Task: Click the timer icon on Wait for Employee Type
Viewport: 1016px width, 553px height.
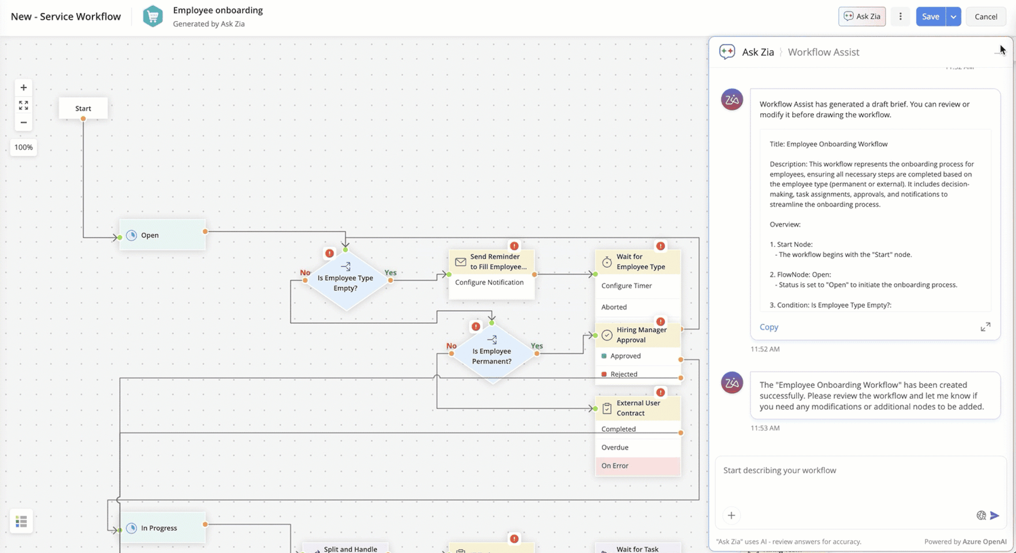Action: 606,261
